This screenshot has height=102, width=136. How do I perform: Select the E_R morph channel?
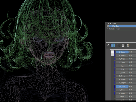[x=122, y=69]
